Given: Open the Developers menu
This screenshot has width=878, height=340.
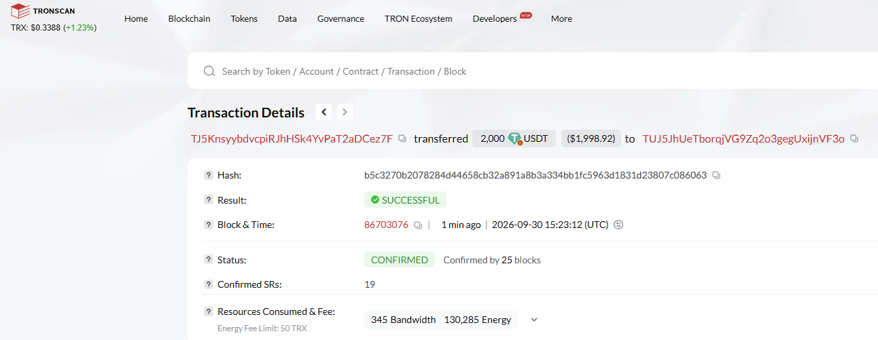Looking at the screenshot, I should (x=495, y=18).
